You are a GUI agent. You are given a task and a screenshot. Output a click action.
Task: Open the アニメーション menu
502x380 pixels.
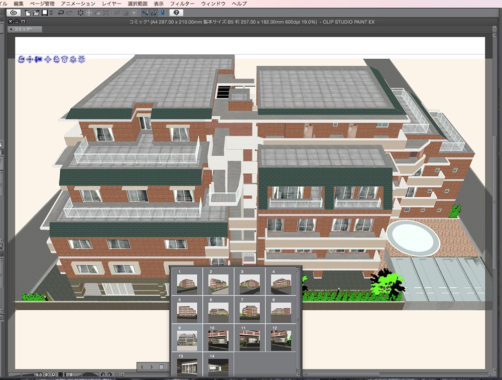pyautogui.click(x=74, y=3)
